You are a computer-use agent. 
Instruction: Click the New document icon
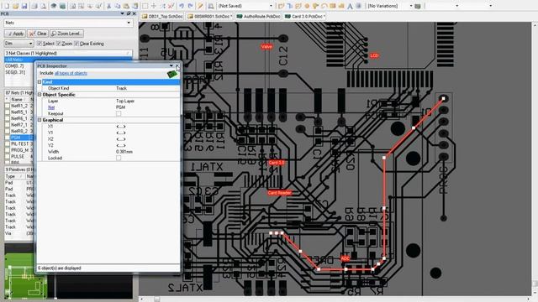[x=7, y=6]
